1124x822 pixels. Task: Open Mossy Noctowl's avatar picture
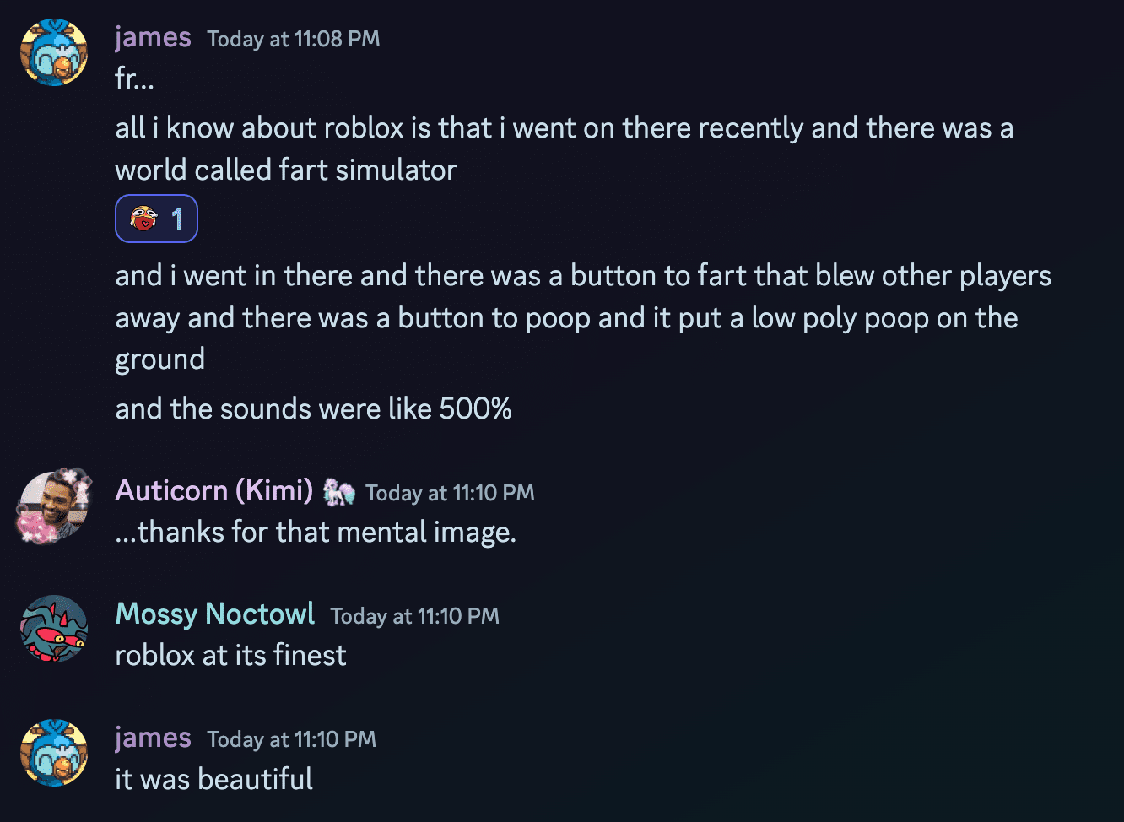(54, 629)
